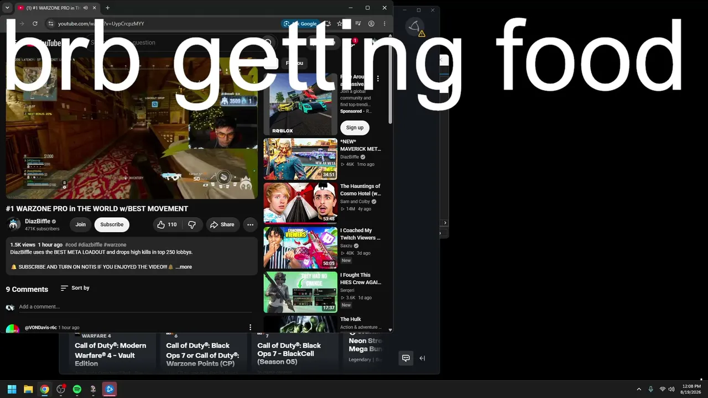708x398 pixels.
Task: Sign up for the sponsored Roblox ad
Action: click(355, 128)
